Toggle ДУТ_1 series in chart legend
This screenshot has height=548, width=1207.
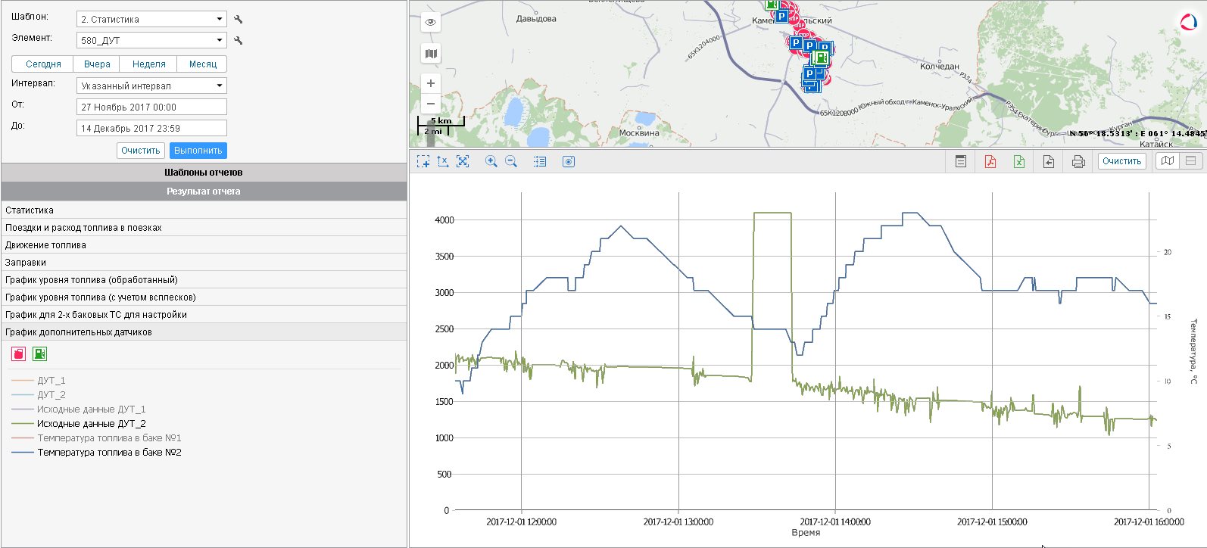pyautogui.click(x=51, y=381)
